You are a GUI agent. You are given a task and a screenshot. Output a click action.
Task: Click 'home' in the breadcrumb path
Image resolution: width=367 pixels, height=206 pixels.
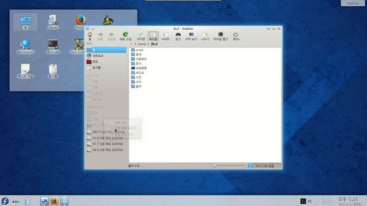(x=142, y=44)
